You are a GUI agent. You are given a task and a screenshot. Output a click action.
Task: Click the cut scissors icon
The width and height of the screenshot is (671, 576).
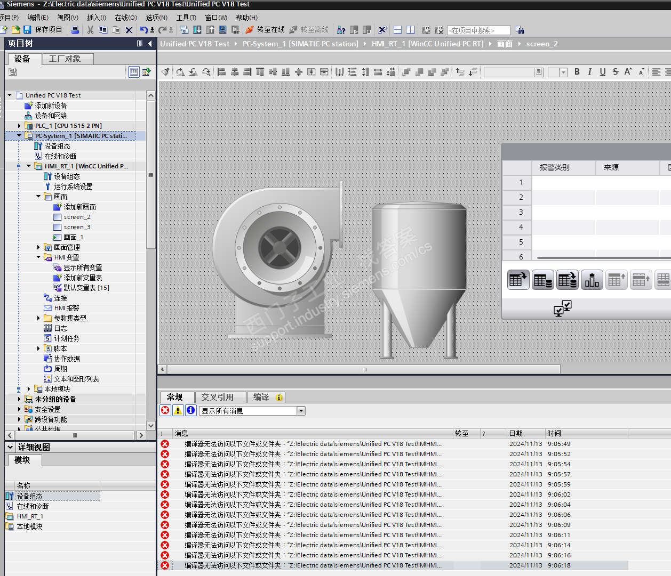(x=90, y=30)
